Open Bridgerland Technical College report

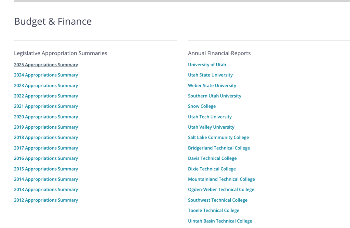tap(219, 148)
